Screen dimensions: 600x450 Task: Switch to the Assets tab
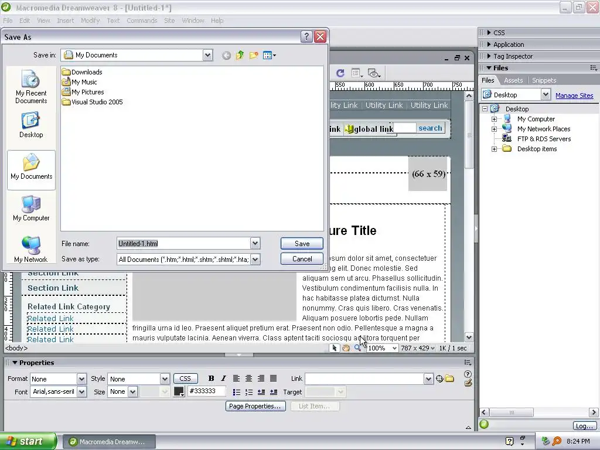click(x=513, y=80)
